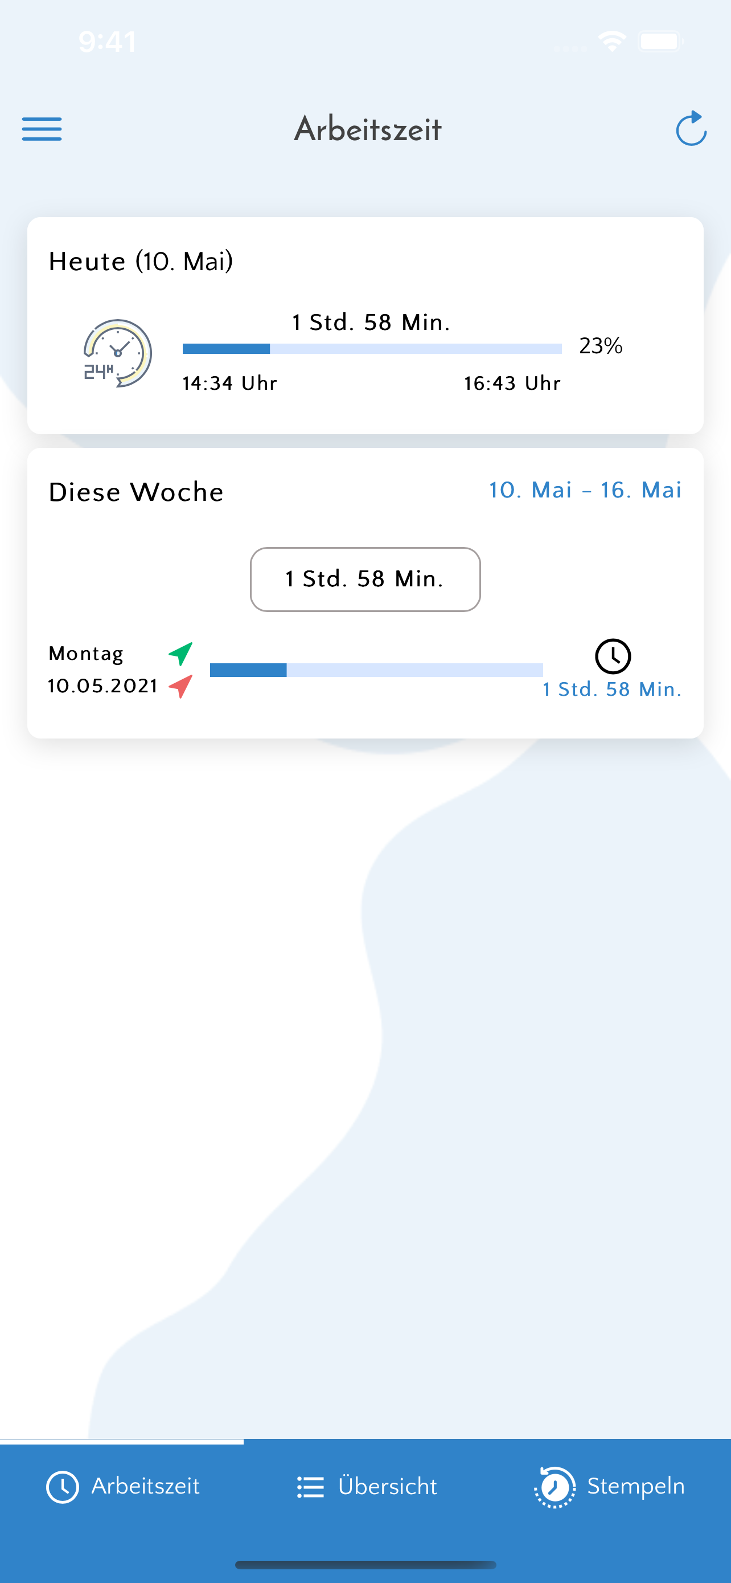Tap the 14:34 Uhr start time
731x1583 pixels.
click(x=229, y=383)
